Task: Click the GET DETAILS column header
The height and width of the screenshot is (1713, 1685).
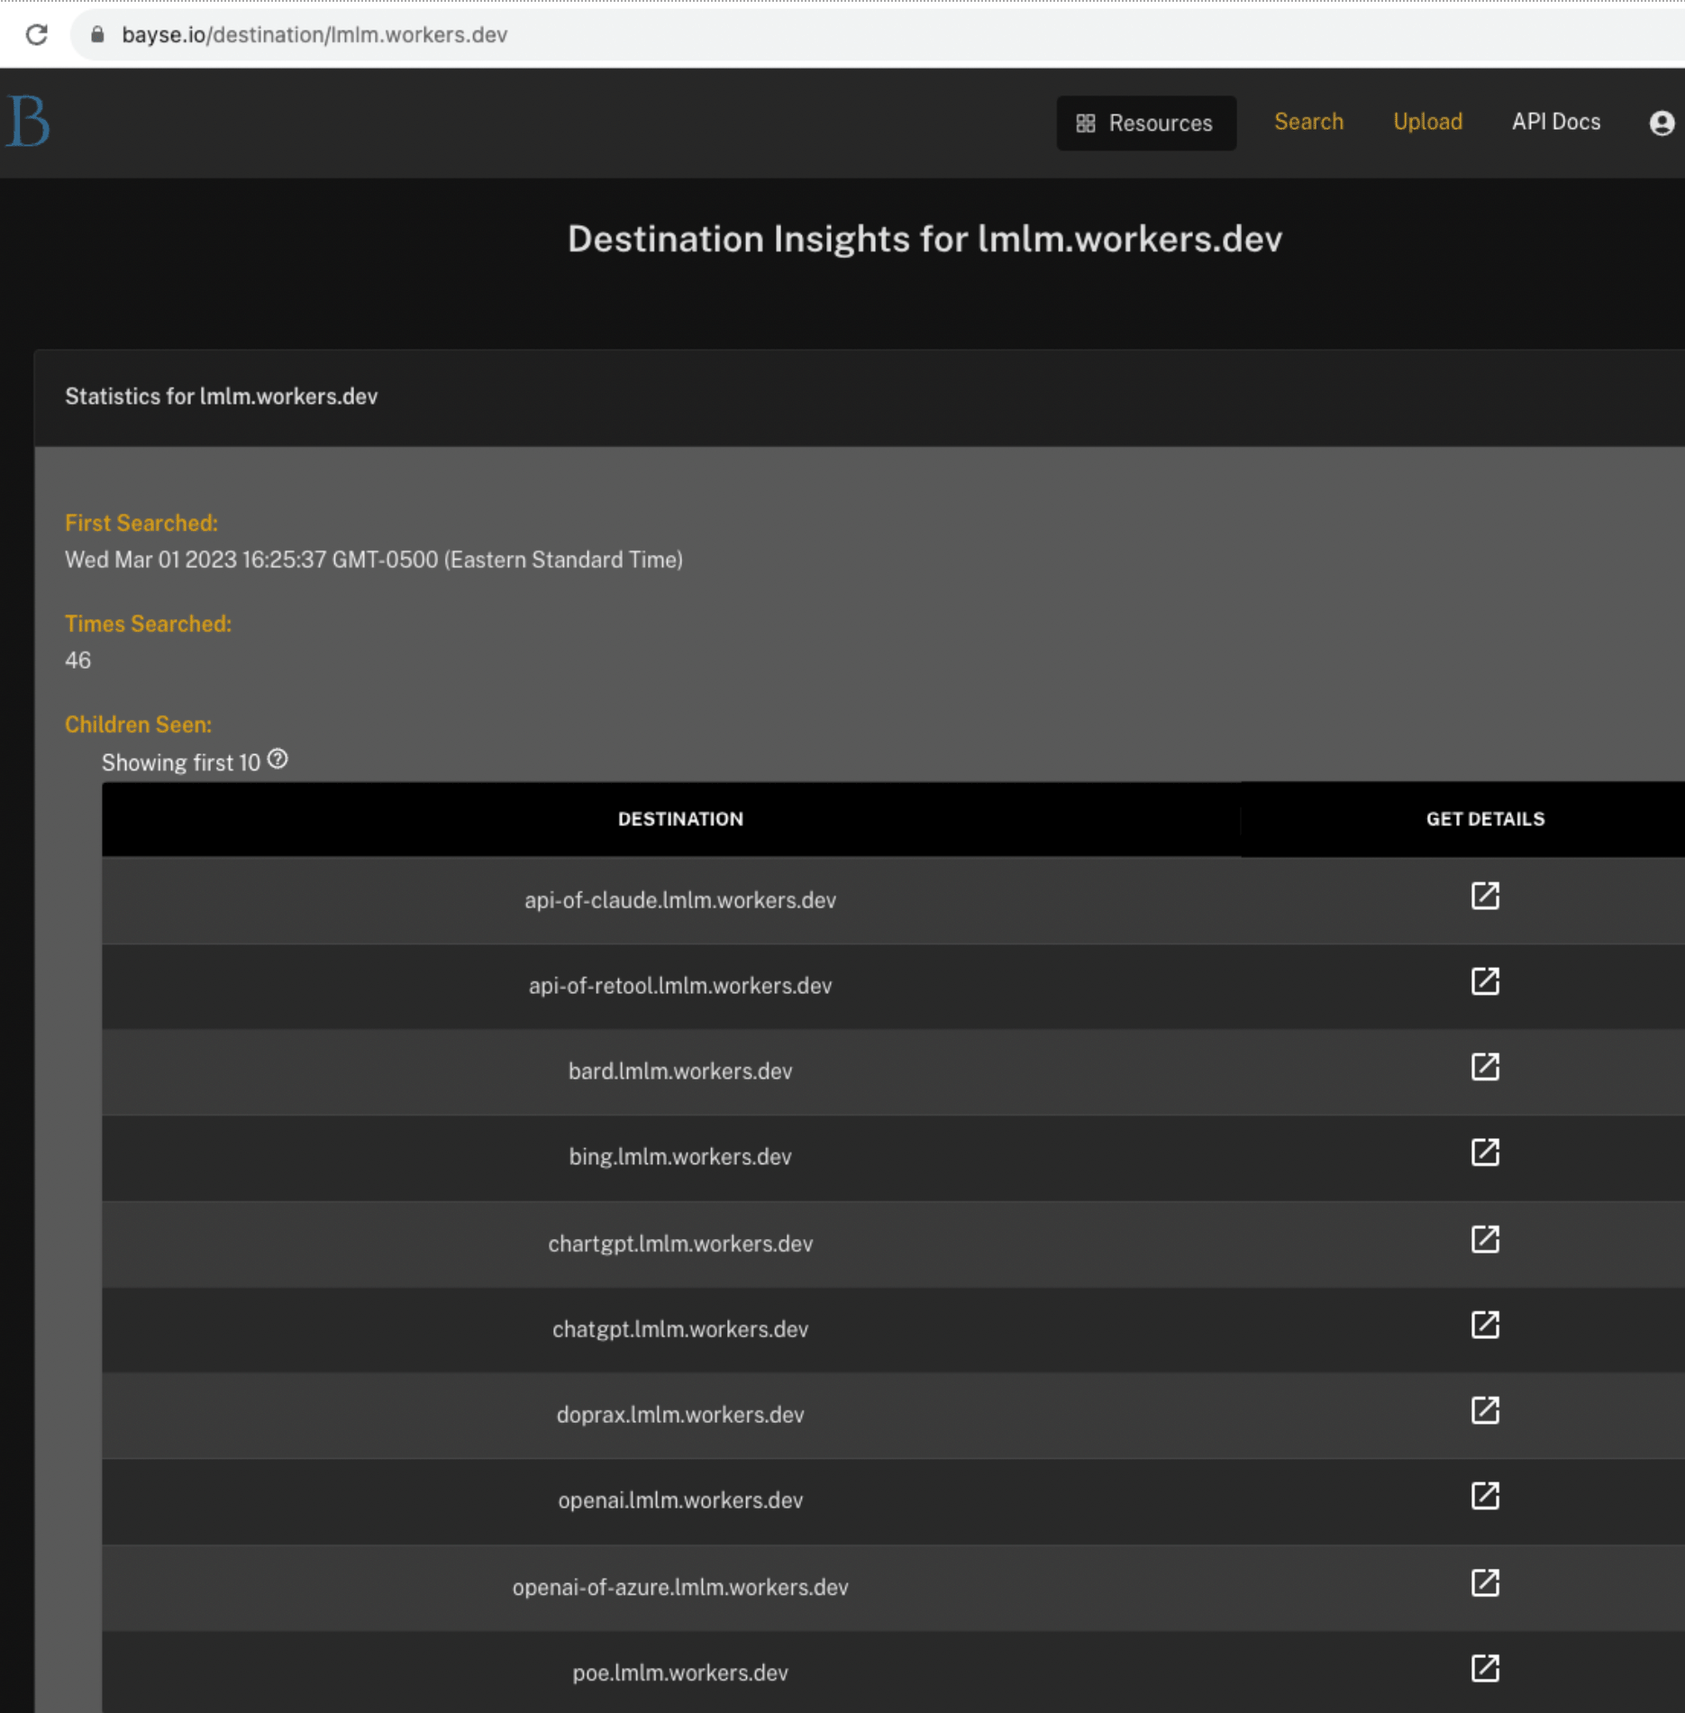Action: tap(1485, 819)
